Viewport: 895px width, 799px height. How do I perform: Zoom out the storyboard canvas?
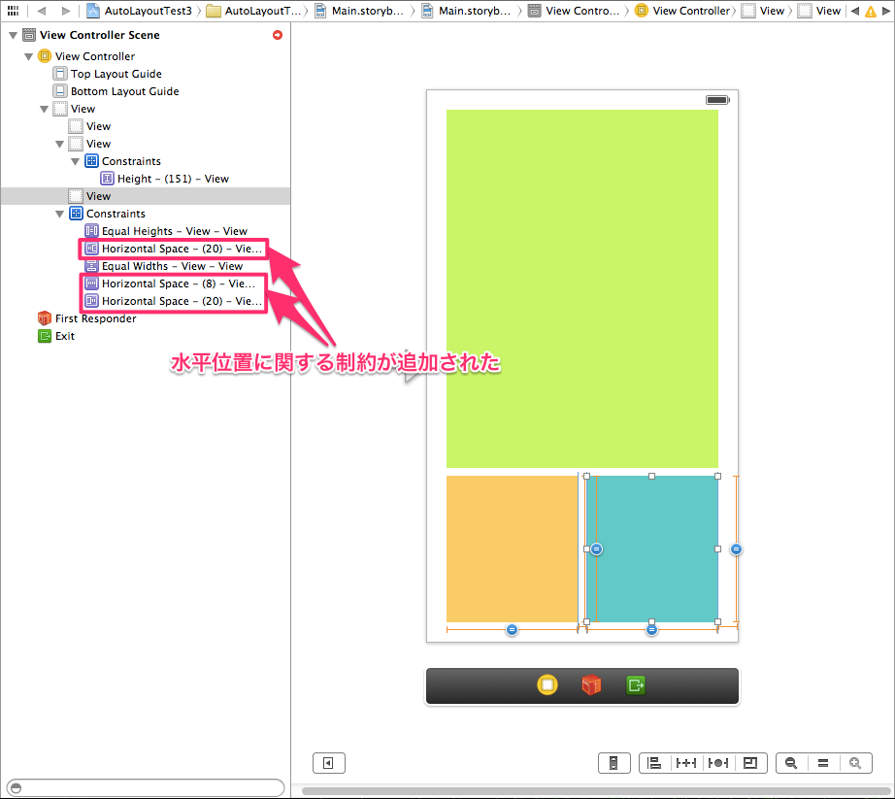tap(791, 763)
